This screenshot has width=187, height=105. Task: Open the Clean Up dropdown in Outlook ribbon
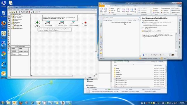[x=112, y=10]
